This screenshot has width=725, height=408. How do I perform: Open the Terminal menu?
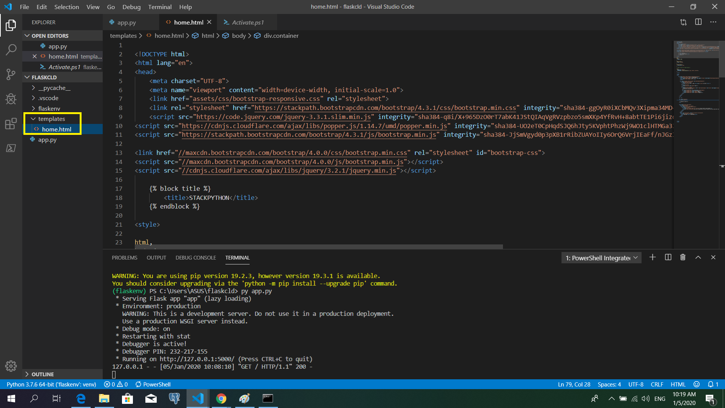pyautogui.click(x=159, y=7)
